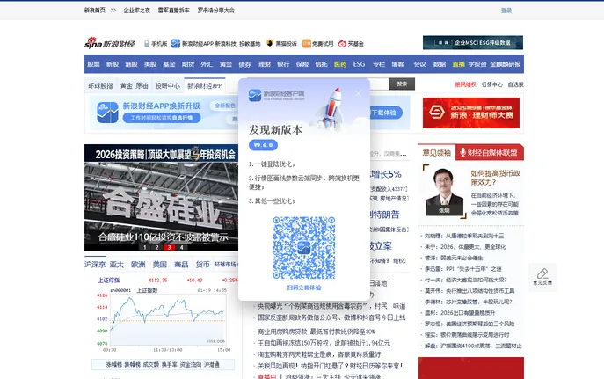This screenshot has width=604, height=379.
Task: Open the 基金 nav item
Action: pos(169,64)
